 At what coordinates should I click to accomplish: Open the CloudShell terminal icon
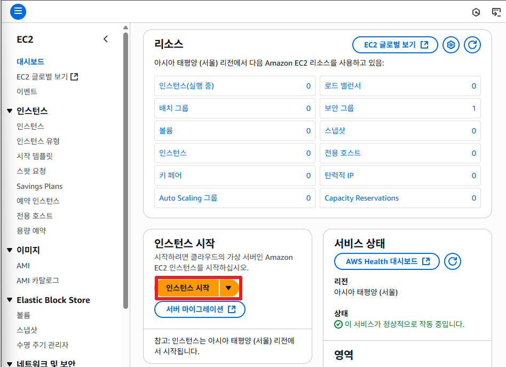496,12
